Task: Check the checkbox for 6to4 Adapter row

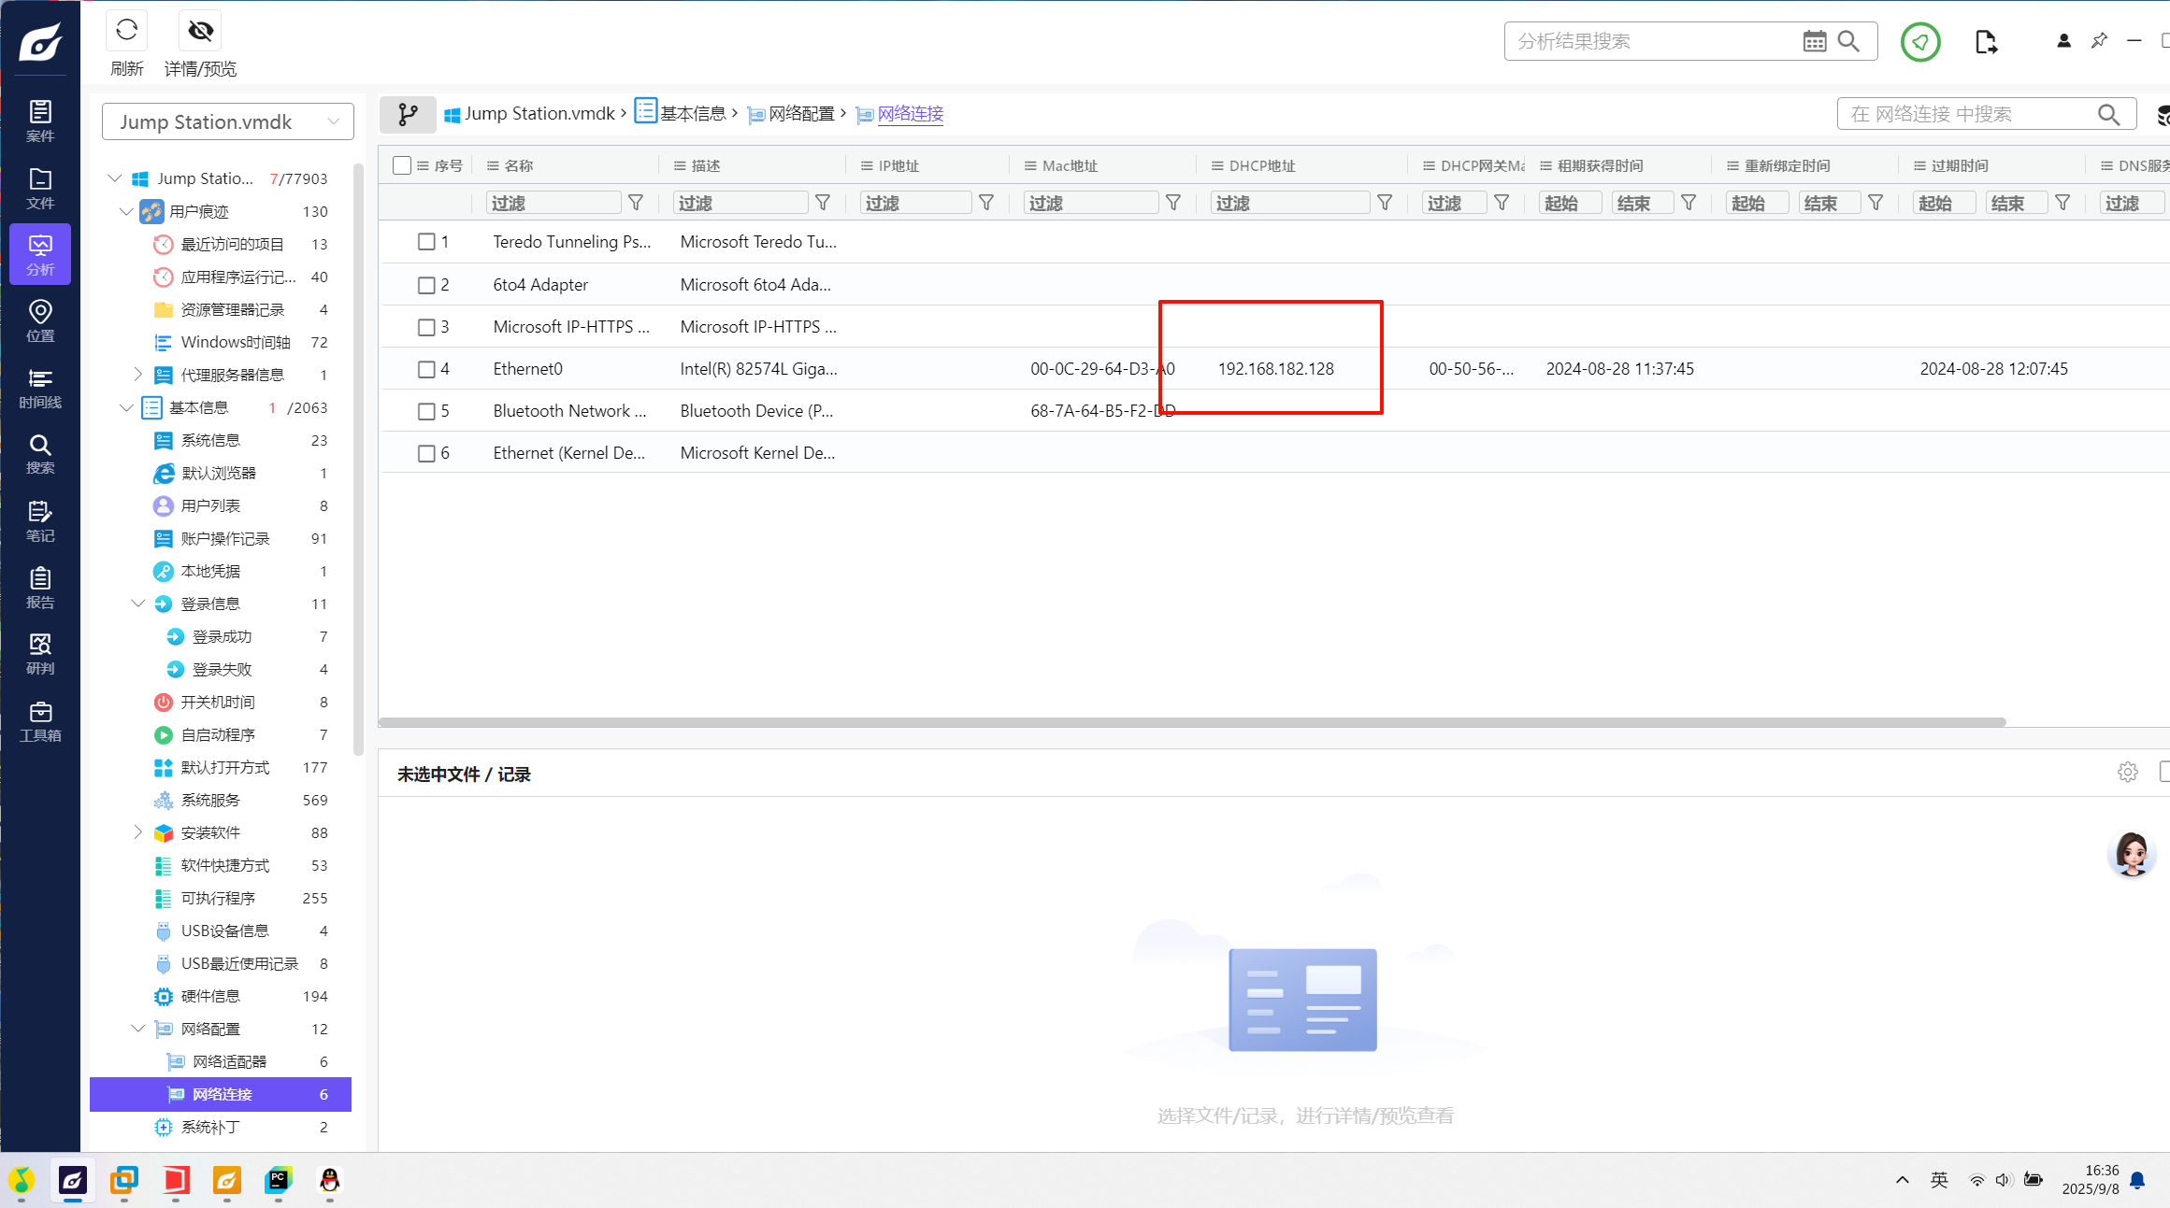Action: click(x=426, y=285)
